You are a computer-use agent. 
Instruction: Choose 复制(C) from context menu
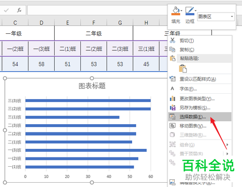[x=187, y=50]
